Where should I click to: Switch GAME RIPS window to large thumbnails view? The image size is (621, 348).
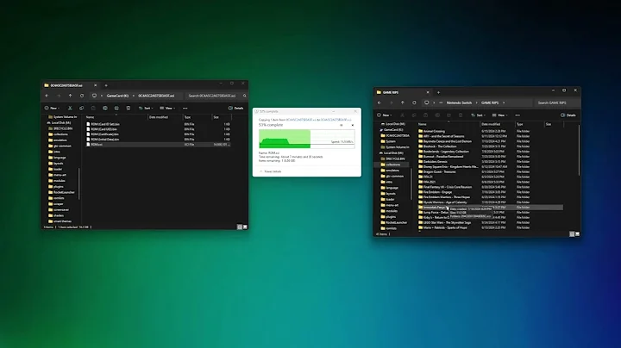tap(577, 234)
